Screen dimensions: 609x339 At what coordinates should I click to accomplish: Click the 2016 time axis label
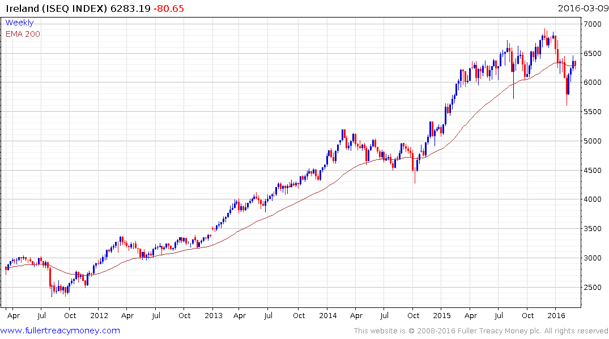(x=556, y=315)
